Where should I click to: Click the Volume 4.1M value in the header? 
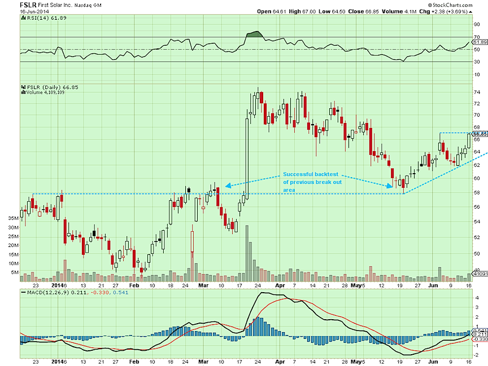(399, 11)
